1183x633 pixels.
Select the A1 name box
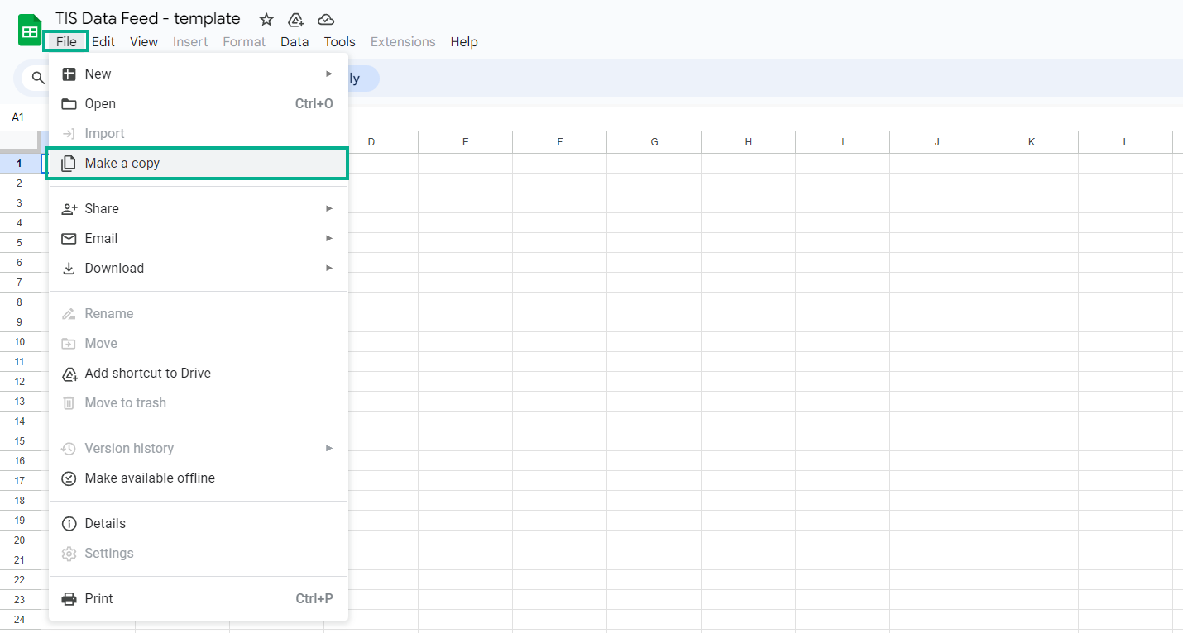pyautogui.click(x=17, y=117)
